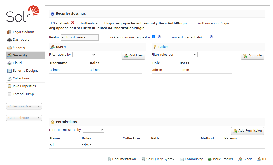Open help for Forward credentials
Image resolution: width=273 pixels, height=165 pixels.
click(211, 37)
